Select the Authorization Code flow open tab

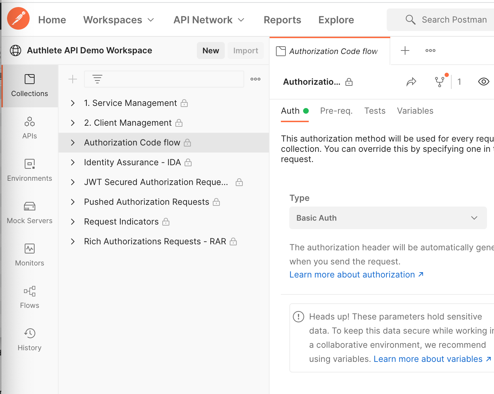click(330, 51)
